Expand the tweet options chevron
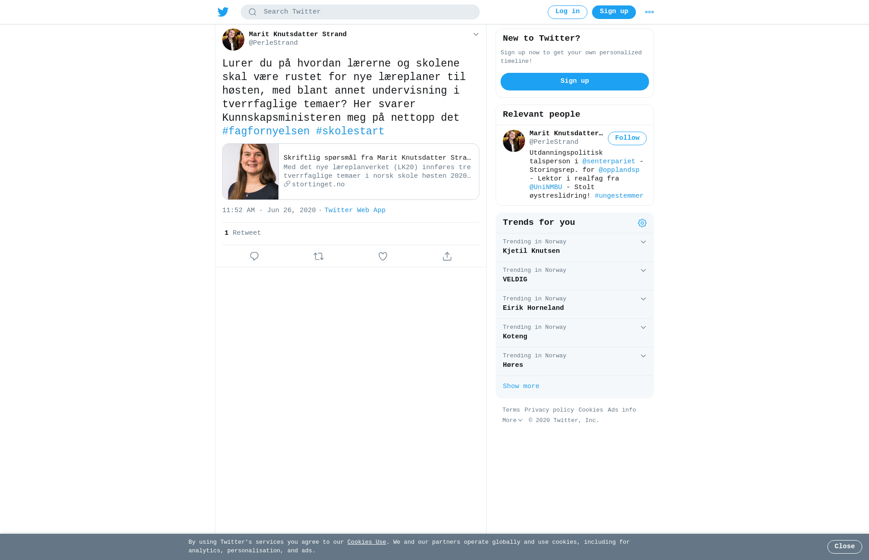 click(476, 34)
